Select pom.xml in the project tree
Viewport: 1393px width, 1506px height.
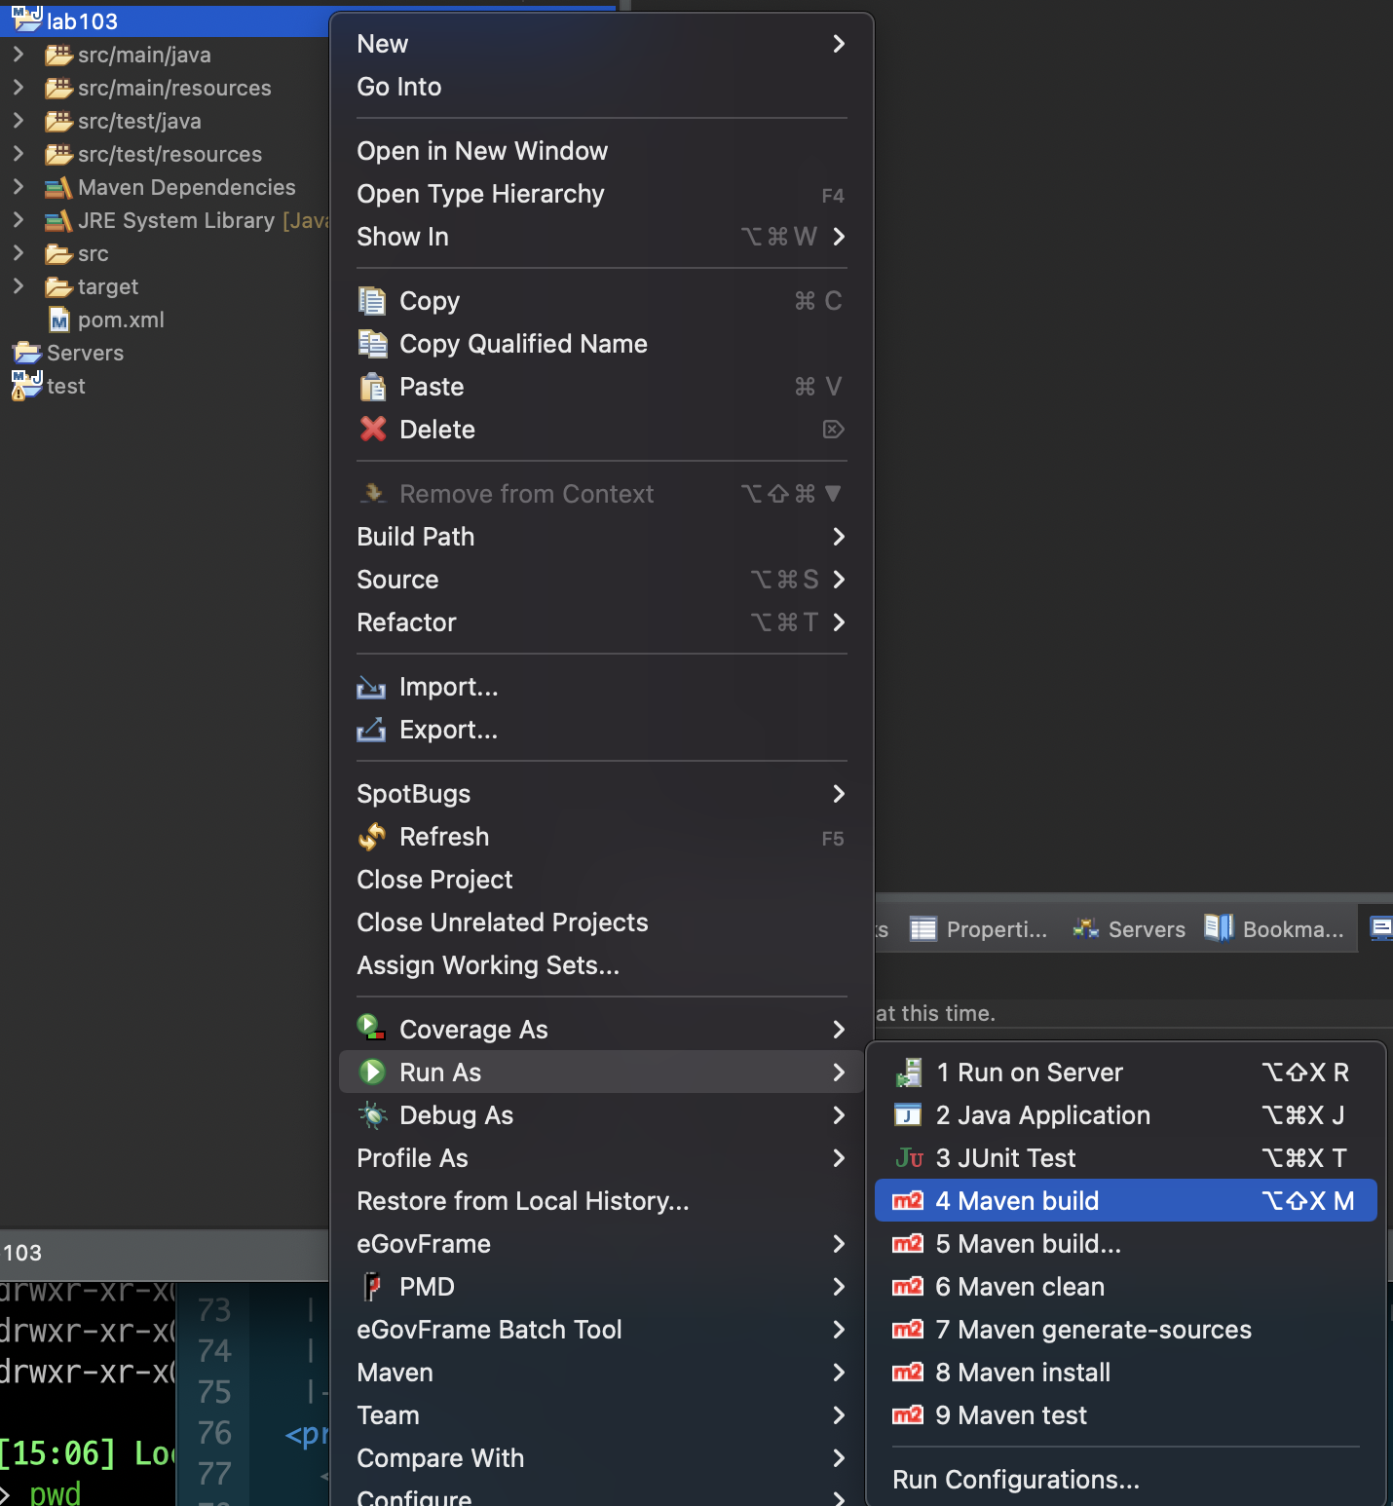[106, 320]
